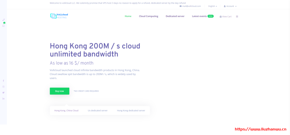This screenshot has height=135, width=290.
Task: Open the Cloud Computing menu
Action: click(148, 16)
